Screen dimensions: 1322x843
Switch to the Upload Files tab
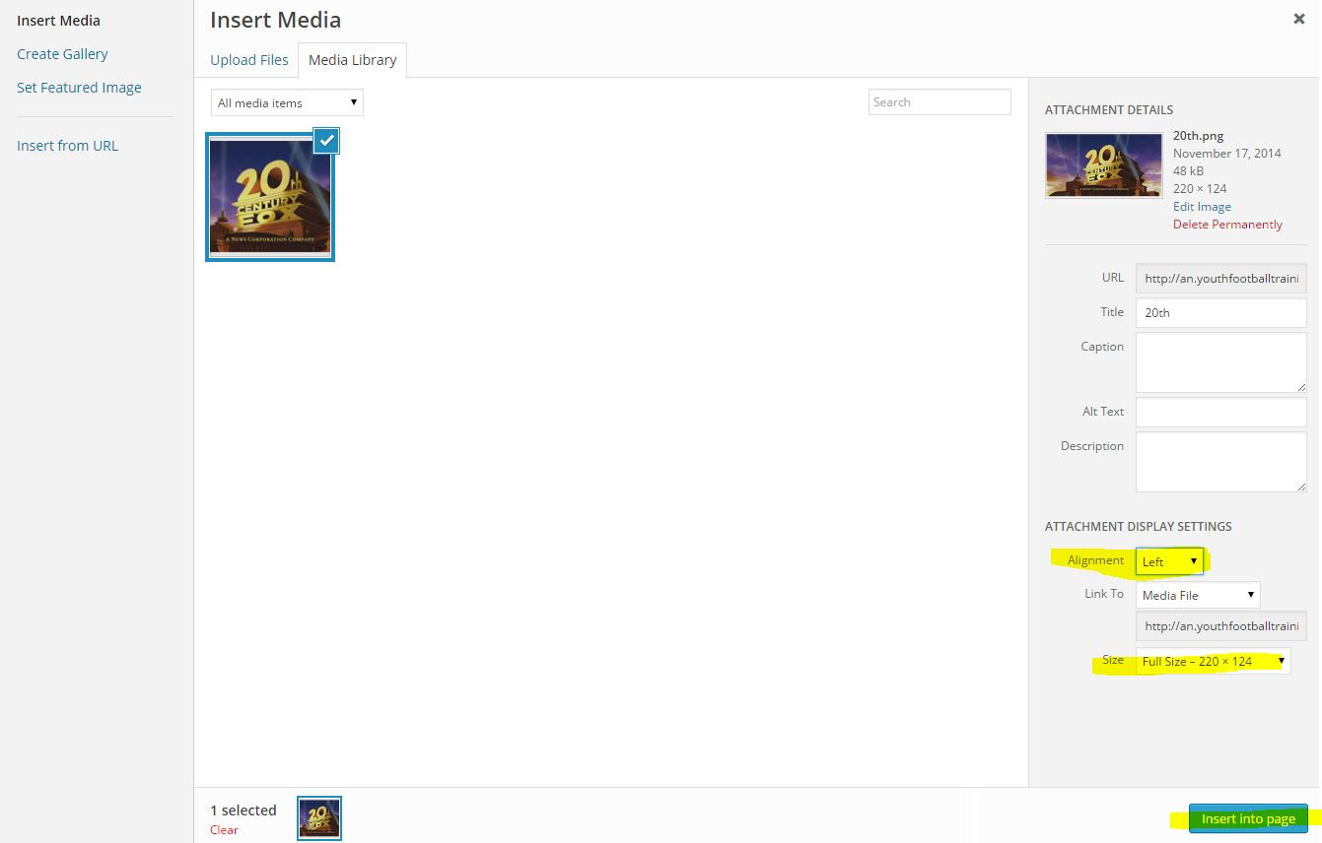tap(249, 60)
